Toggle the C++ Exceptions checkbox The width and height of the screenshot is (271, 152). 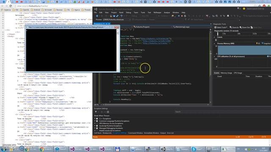97,119
